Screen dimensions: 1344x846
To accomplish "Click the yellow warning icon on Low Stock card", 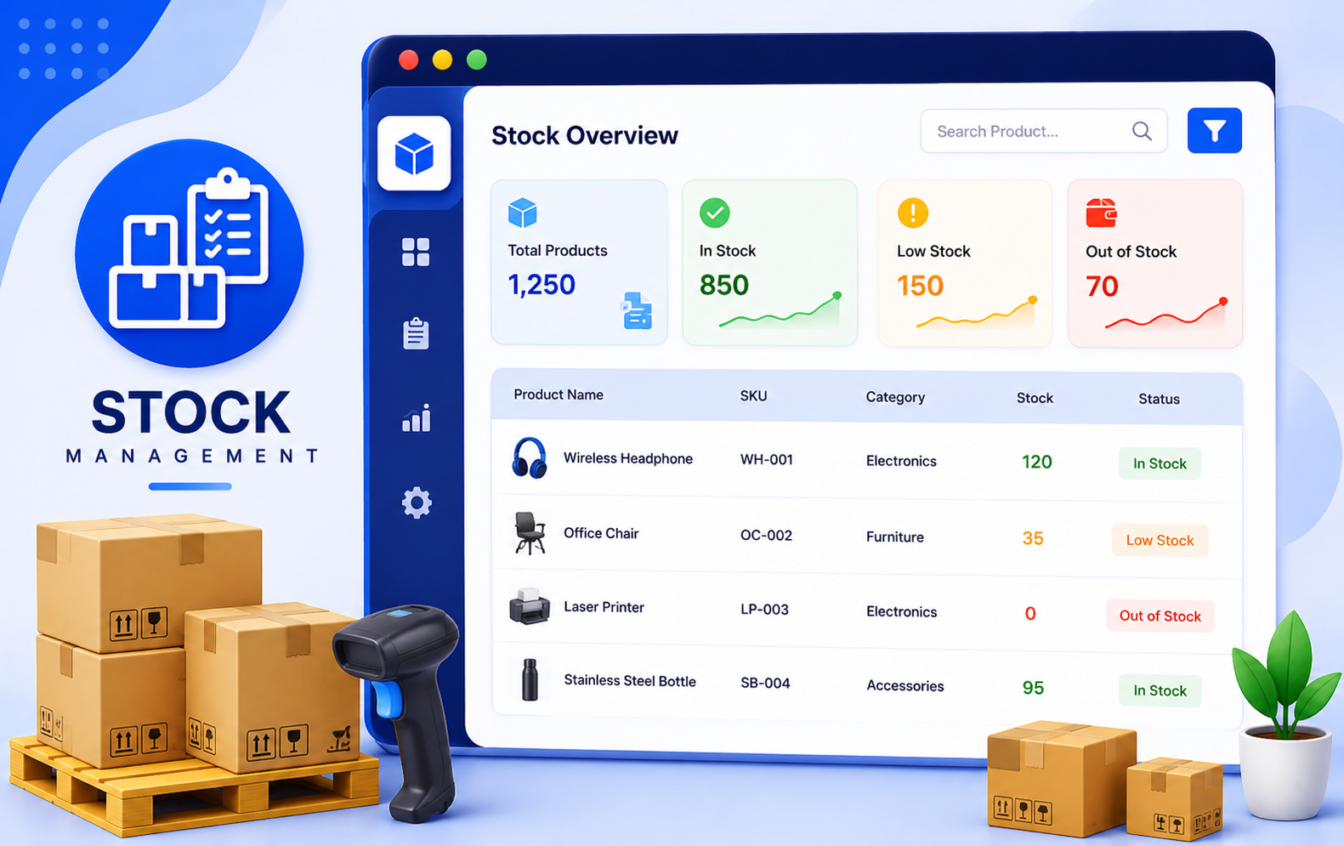I will tap(912, 213).
